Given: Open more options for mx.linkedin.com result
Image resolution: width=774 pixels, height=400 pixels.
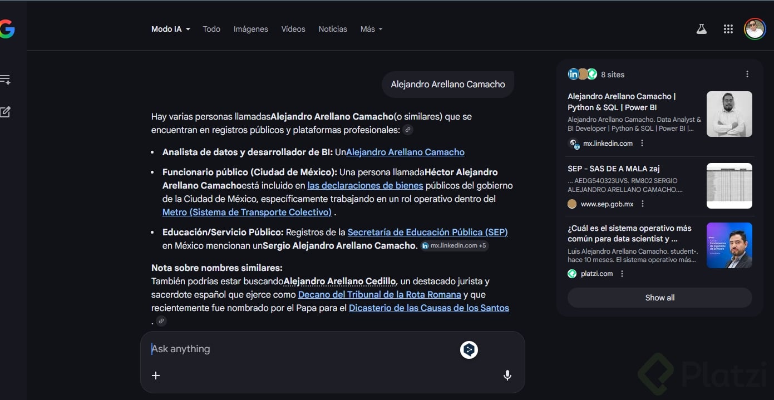Looking at the screenshot, I should click(642, 143).
